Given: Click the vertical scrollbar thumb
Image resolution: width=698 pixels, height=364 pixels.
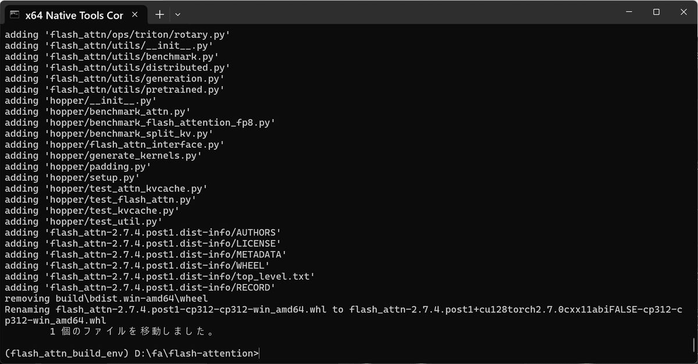Looking at the screenshot, I should (x=693, y=344).
